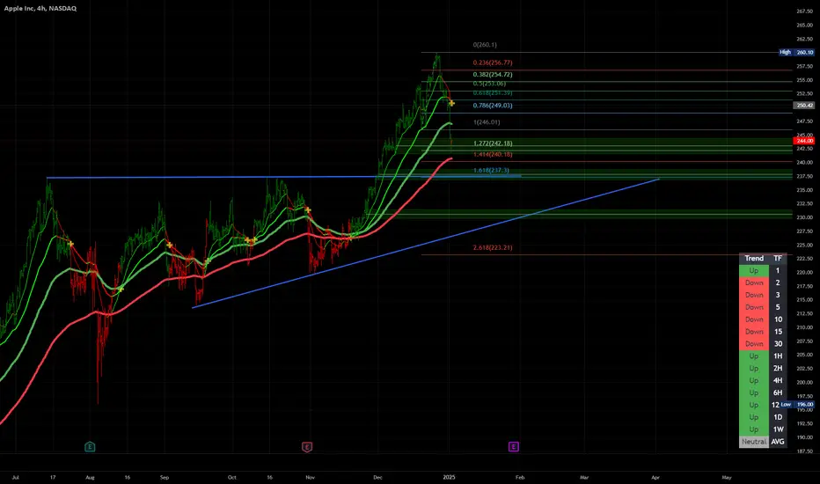
Task: Click the Down cell for timeframe 2
Action: pyautogui.click(x=754, y=282)
